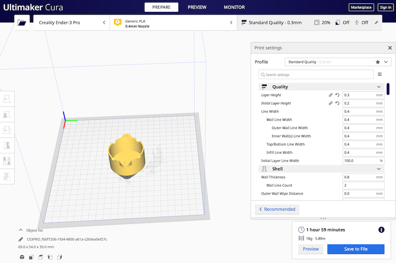The height and width of the screenshot is (263, 396).
Task: Switch to the PREPARE stage tab
Action: pyautogui.click(x=162, y=7)
